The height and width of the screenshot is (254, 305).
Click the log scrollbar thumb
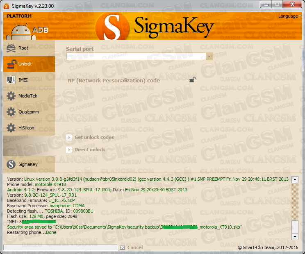[x=295, y=227]
